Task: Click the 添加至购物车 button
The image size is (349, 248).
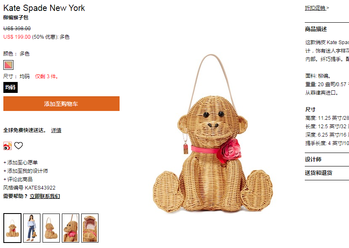Action: tap(61, 103)
